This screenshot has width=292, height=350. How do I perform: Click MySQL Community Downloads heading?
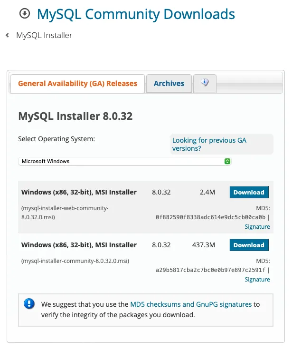[136, 14]
